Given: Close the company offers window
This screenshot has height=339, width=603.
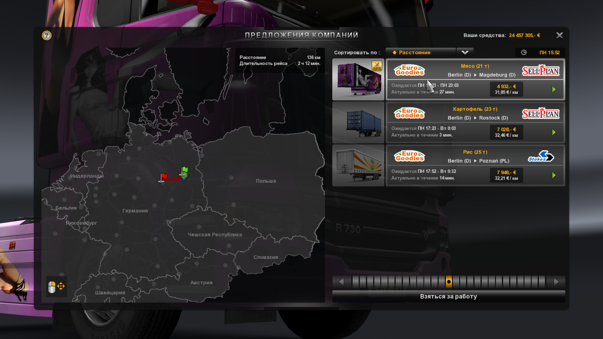Looking at the screenshot, I should [x=559, y=35].
